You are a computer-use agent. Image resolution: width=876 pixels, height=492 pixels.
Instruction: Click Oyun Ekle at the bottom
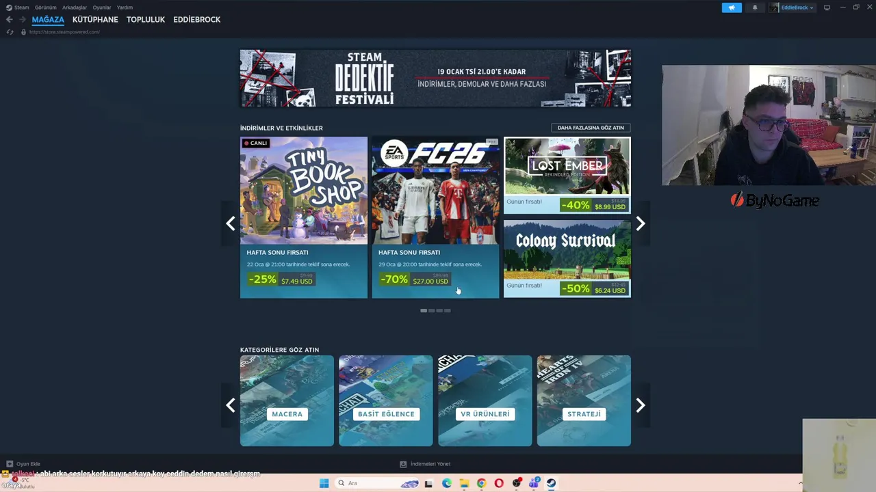(x=28, y=464)
